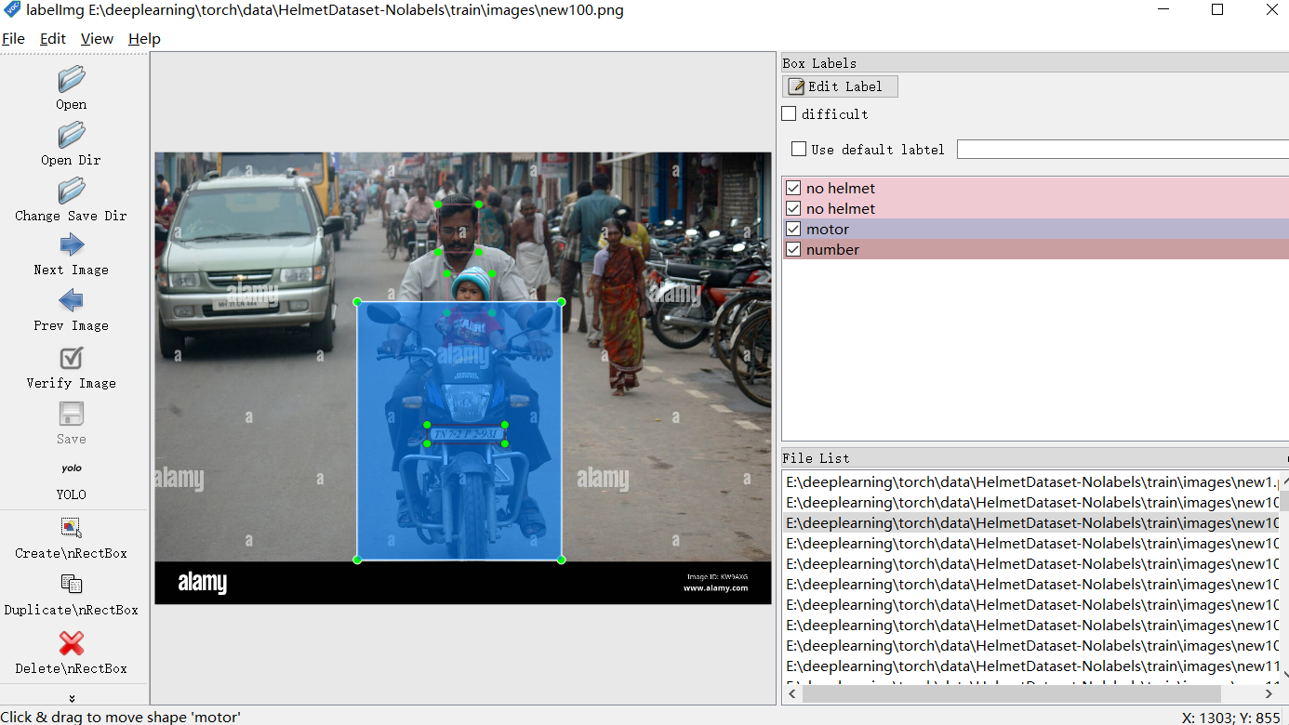Click bottom-right vertex of motor bounding box
Viewport: 1289px width, 725px height.
click(562, 560)
